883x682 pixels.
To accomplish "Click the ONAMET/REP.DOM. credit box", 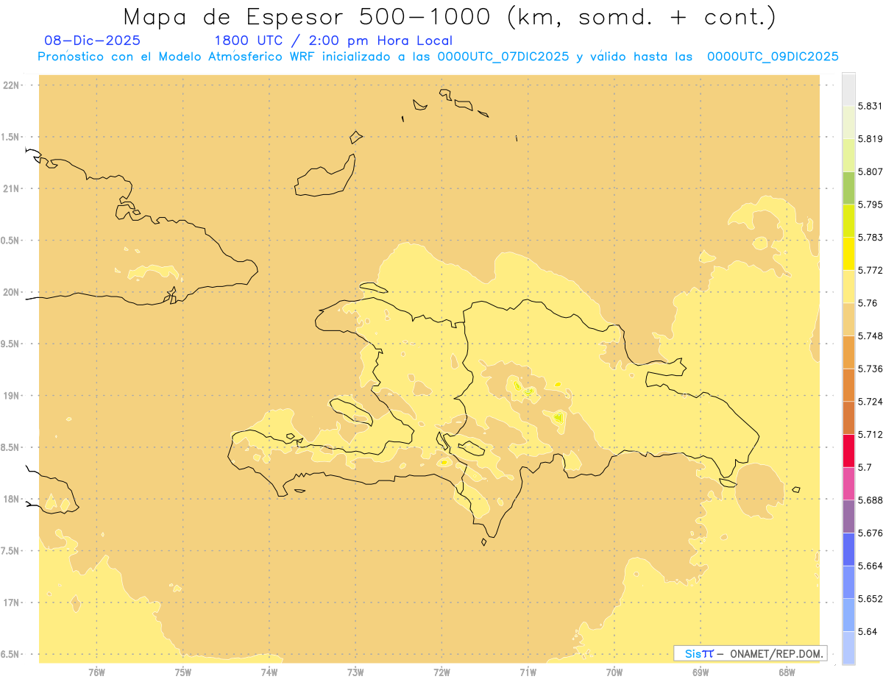I will (x=751, y=653).
